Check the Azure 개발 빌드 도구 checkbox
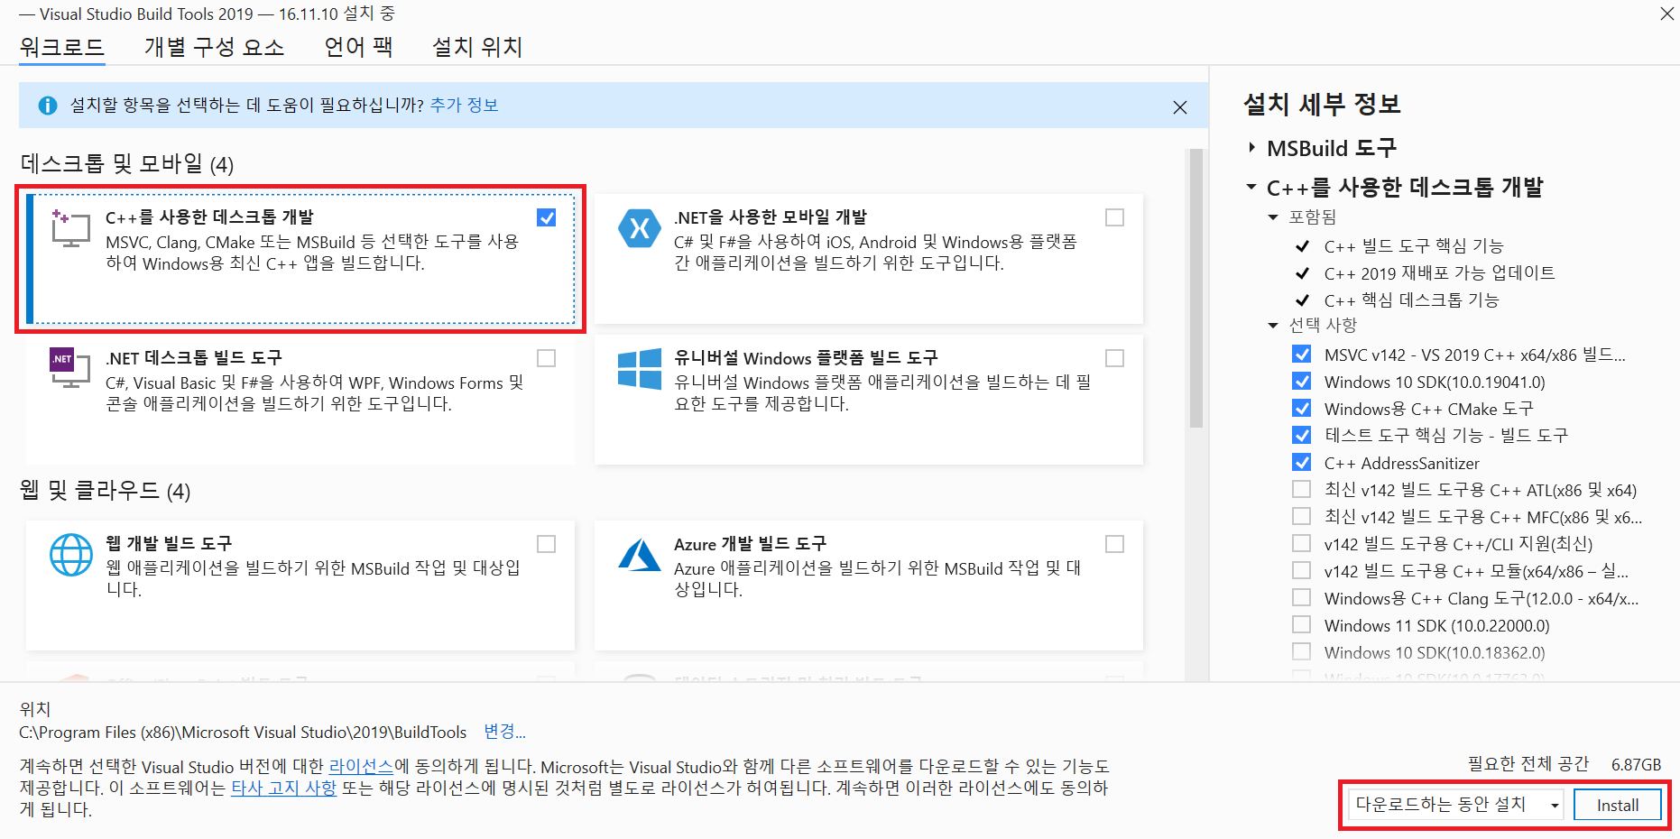This screenshot has width=1680, height=839. [x=1114, y=544]
